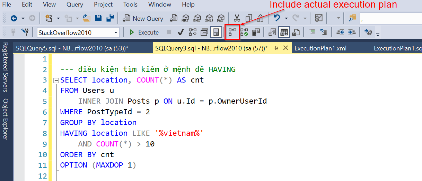Open the StackOverflow2010 database dropdown

(116, 32)
